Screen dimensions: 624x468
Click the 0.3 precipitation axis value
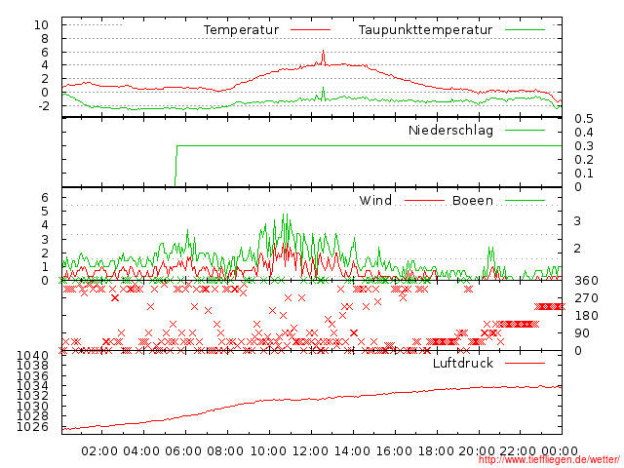pos(584,146)
